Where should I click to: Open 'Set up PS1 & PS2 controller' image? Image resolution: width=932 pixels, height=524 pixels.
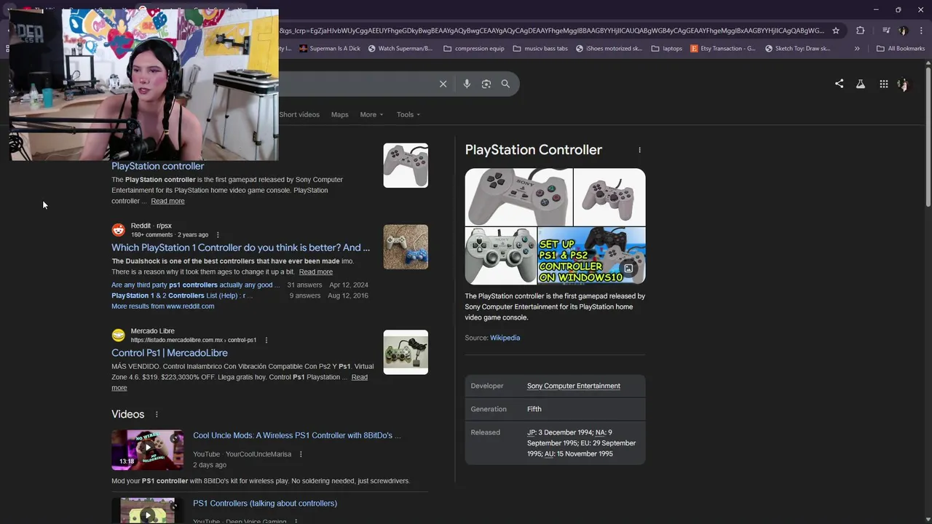591,255
